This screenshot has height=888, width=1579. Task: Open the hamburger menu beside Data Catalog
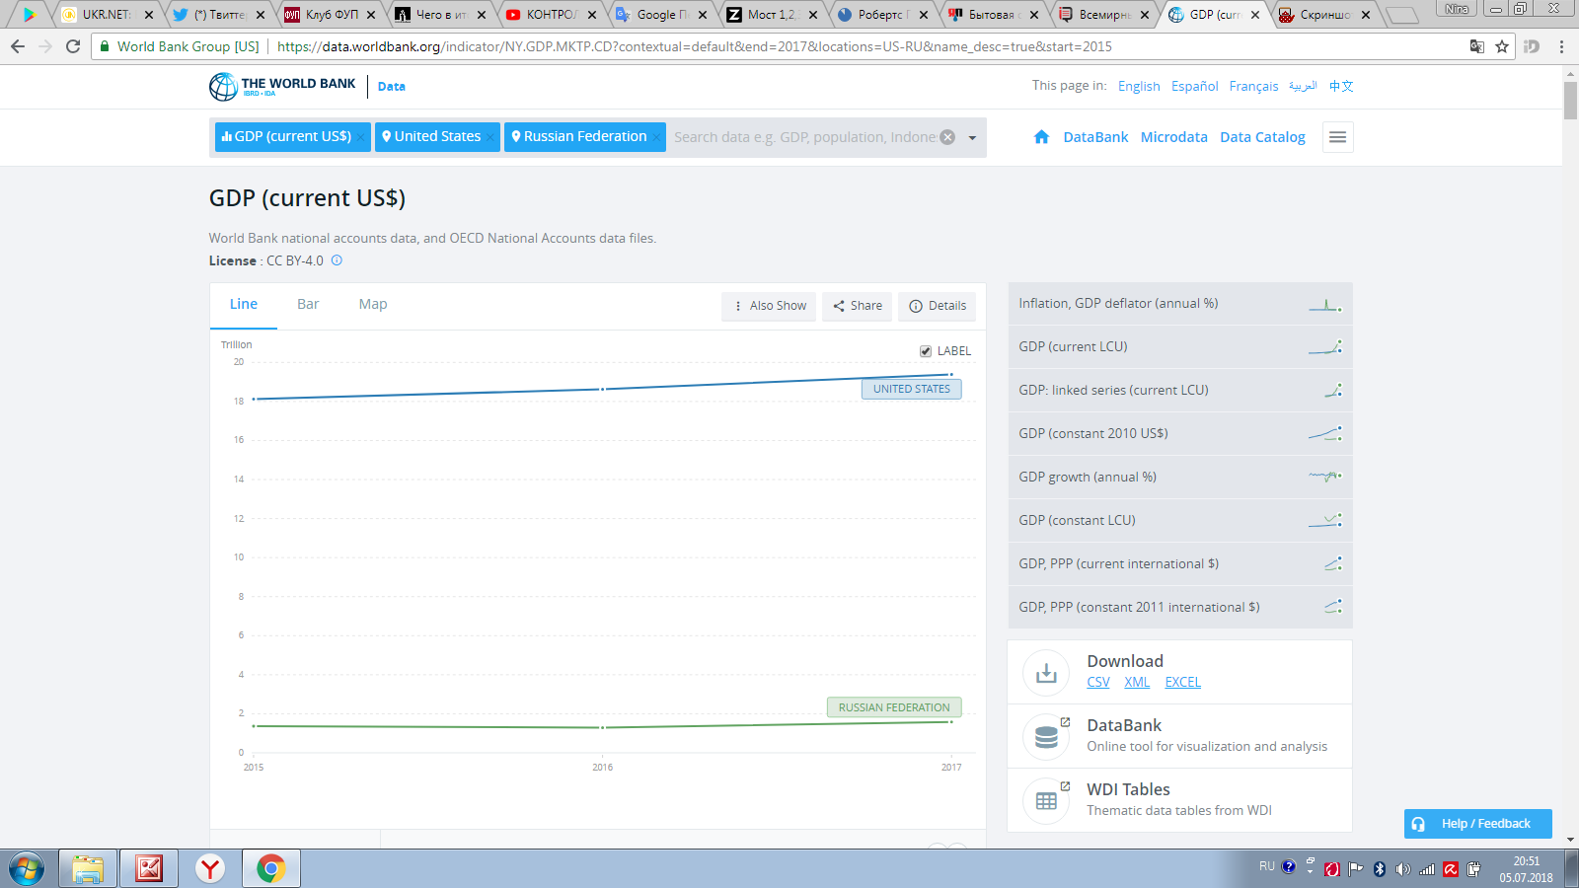coord(1337,137)
